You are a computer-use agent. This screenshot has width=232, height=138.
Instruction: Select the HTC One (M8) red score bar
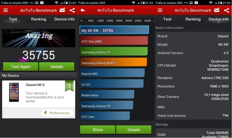[114, 41]
